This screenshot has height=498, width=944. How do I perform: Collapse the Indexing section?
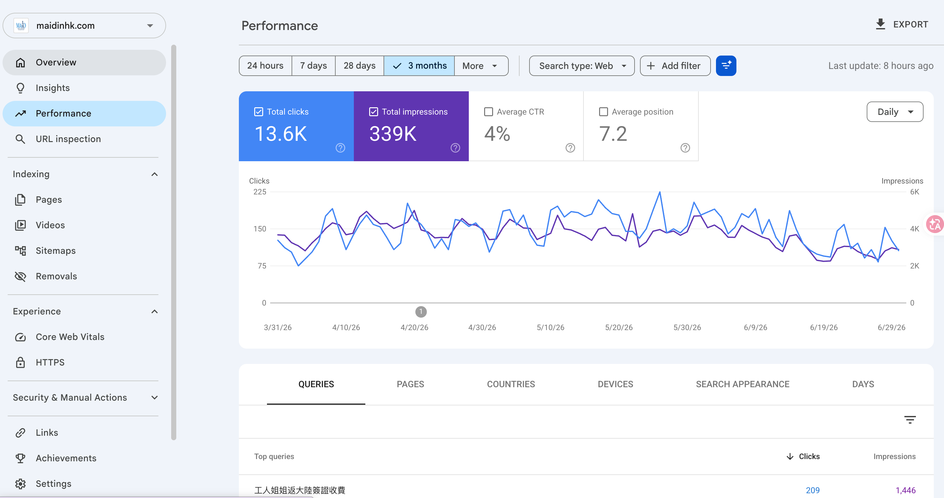click(x=154, y=174)
